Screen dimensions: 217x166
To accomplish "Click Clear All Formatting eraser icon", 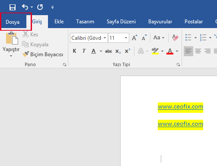I will click(175, 38).
